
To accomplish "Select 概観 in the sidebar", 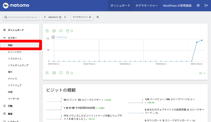I will (20, 45).
